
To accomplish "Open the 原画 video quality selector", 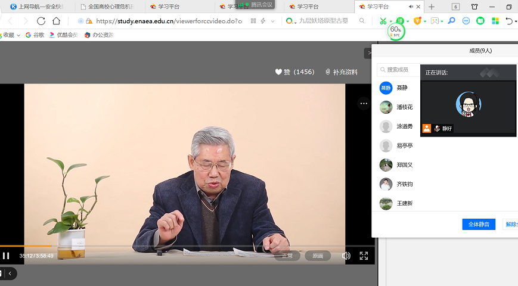I will (318, 256).
